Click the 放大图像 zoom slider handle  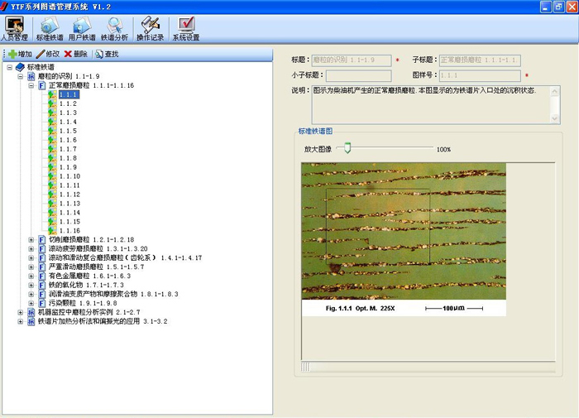click(347, 149)
